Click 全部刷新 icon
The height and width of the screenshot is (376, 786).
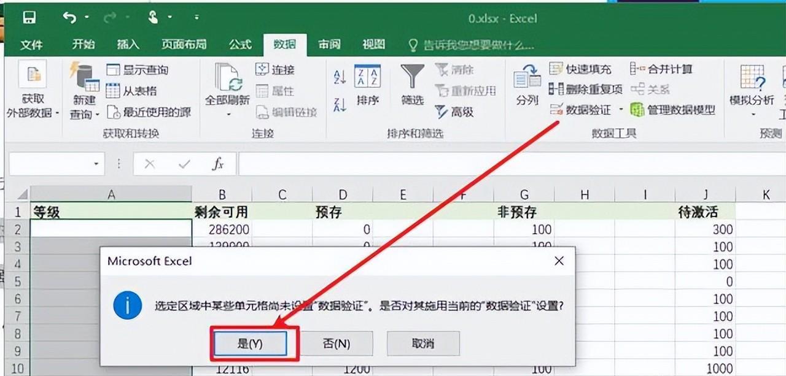point(227,79)
